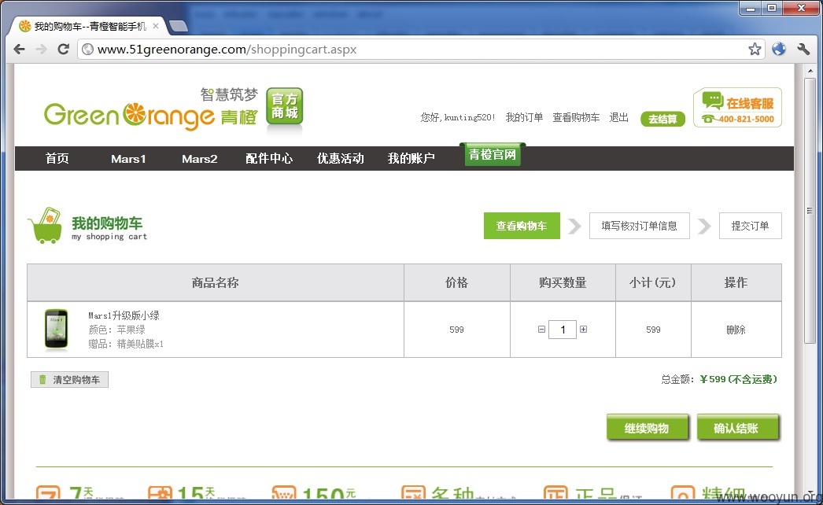Open the Mars1 green phone thumbnail

tap(56, 329)
